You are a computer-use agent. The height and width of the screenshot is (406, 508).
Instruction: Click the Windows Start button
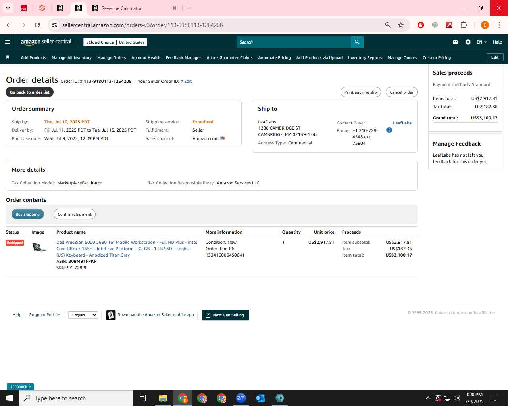(10, 398)
